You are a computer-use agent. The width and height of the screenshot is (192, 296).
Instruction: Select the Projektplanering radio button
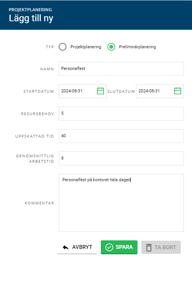coord(63,47)
